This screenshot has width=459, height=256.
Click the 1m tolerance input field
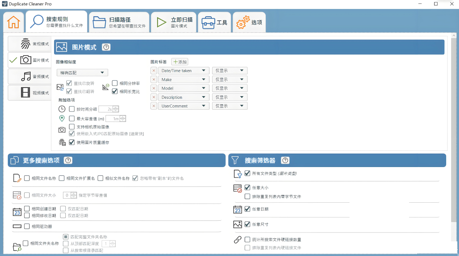click(113, 118)
